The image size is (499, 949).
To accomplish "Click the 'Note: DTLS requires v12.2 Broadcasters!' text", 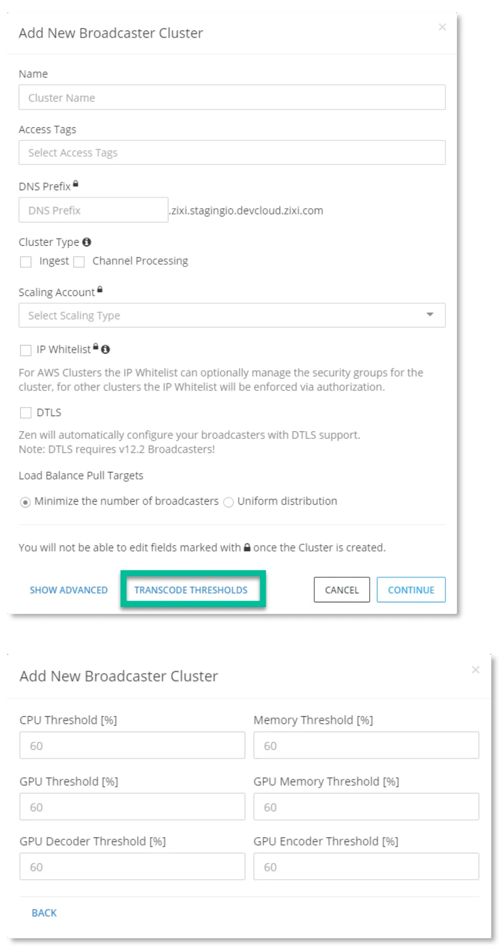I will pyautogui.click(x=117, y=449).
